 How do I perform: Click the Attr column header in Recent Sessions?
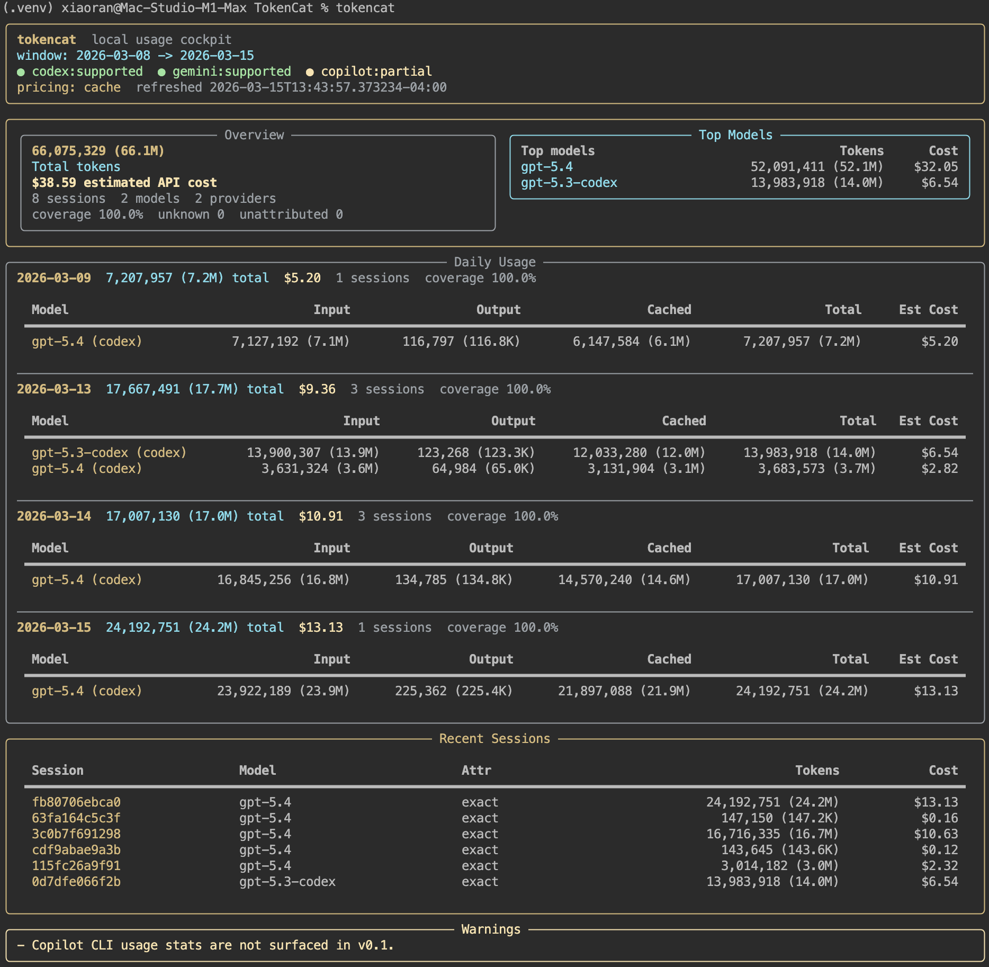(x=476, y=771)
